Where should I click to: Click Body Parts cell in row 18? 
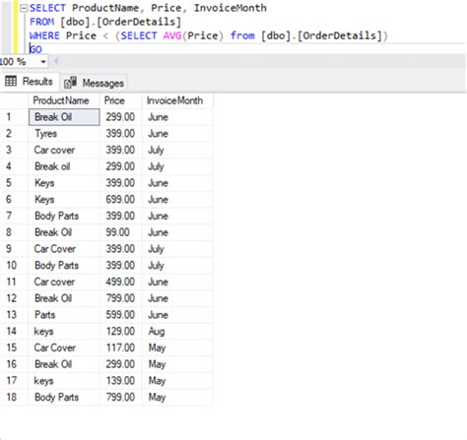(x=64, y=398)
